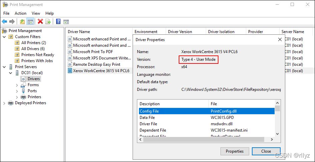Viewport: 315px width, 162px height.
Task: Open the Help menu
Action: (x=49, y=13)
